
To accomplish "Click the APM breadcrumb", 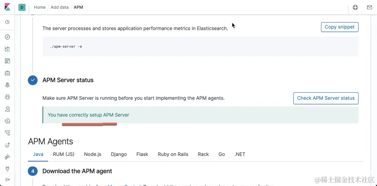I will (78, 7).
